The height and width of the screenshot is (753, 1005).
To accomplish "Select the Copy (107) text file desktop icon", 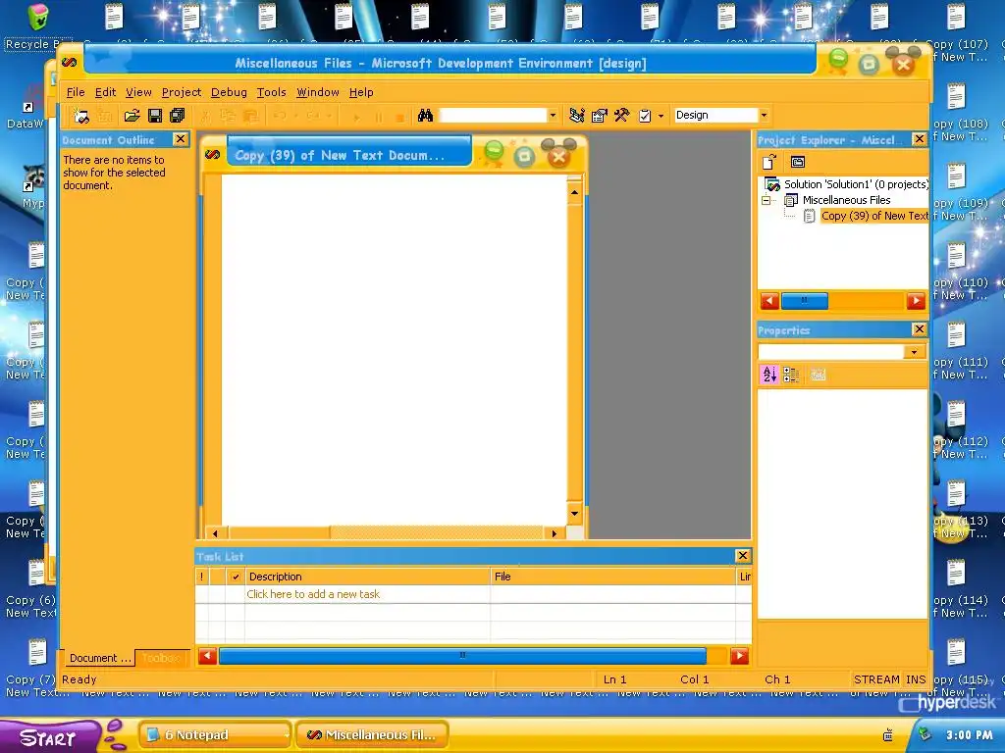I will pos(956,18).
